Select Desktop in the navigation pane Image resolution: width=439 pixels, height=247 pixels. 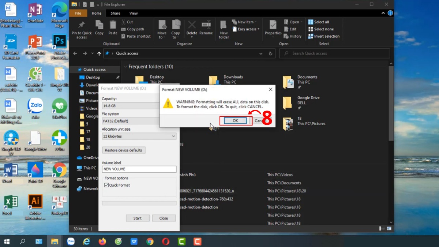93,77
